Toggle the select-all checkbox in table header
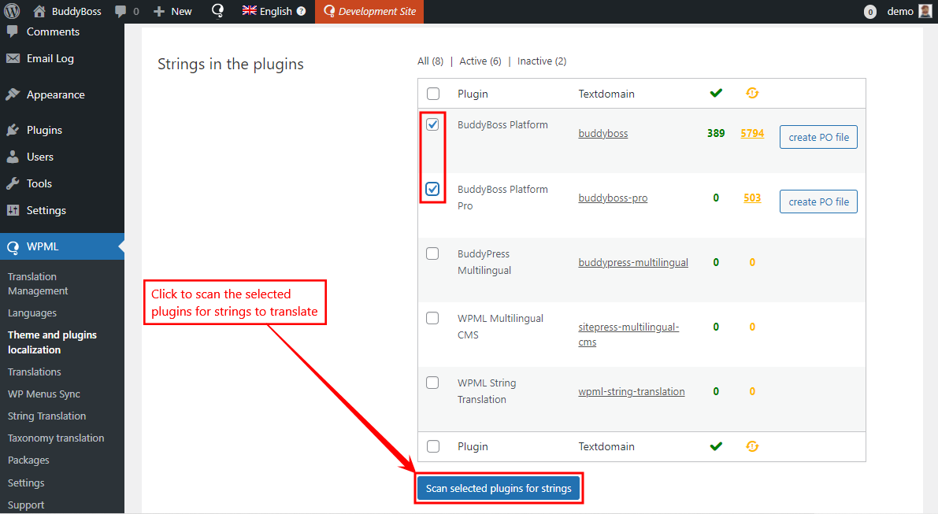Image resolution: width=938 pixels, height=514 pixels. tap(432, 94)
